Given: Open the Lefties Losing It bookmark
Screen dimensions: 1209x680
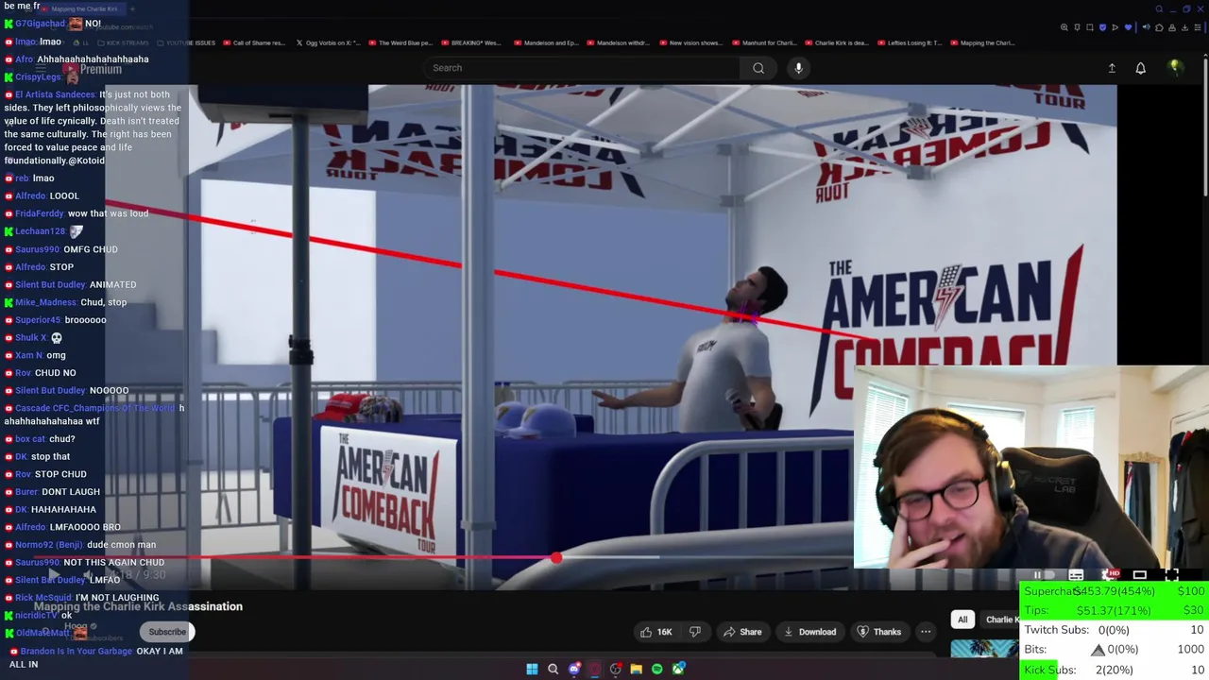Looking at the screenshot, I should click(x=909, y=42).
